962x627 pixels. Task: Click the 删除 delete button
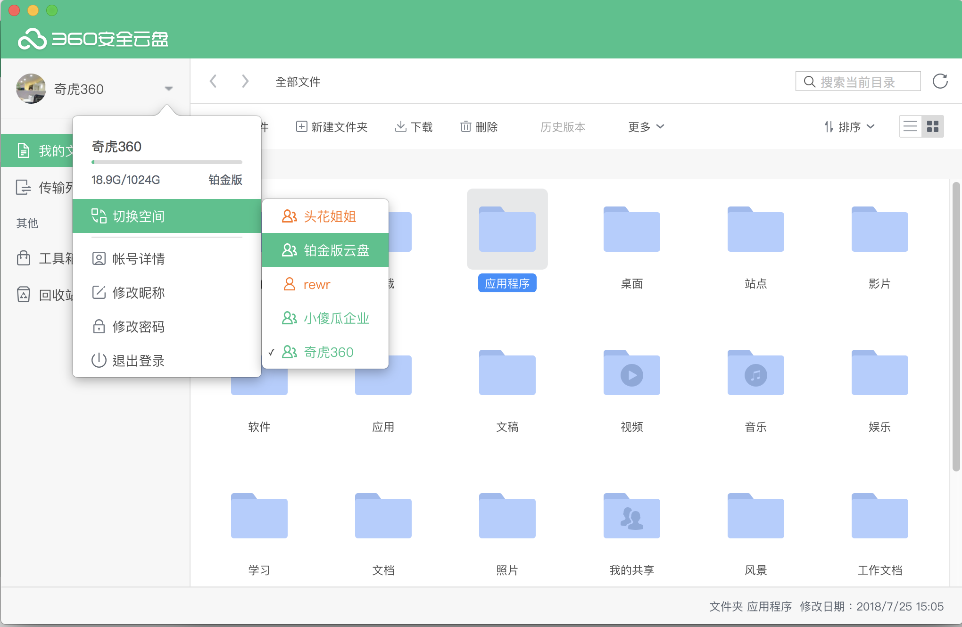point(479,127)
